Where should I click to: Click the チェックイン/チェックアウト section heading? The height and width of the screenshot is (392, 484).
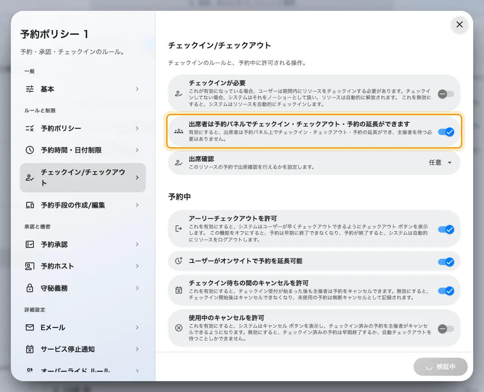pyautogui.click(x=219, y=45)
